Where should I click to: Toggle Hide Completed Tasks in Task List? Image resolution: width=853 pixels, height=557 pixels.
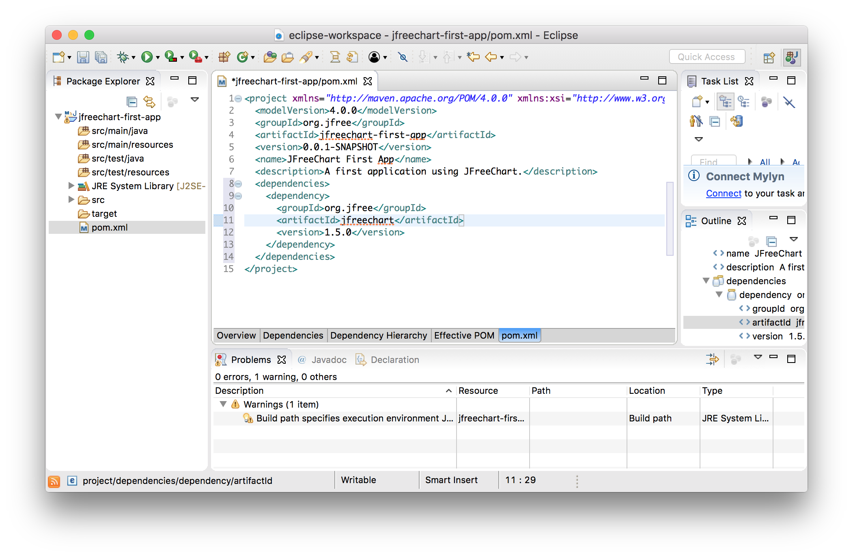788,101
